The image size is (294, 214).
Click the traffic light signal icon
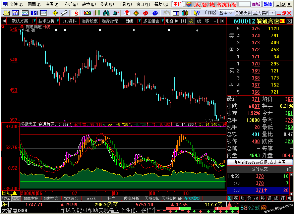coord(87,13)
